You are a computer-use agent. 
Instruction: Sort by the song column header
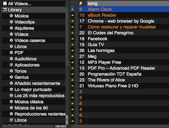click(128, 3)
